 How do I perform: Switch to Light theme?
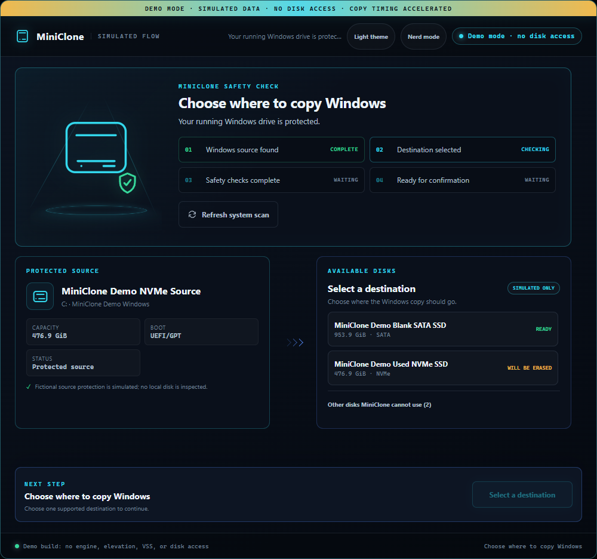tap(371, 36)
